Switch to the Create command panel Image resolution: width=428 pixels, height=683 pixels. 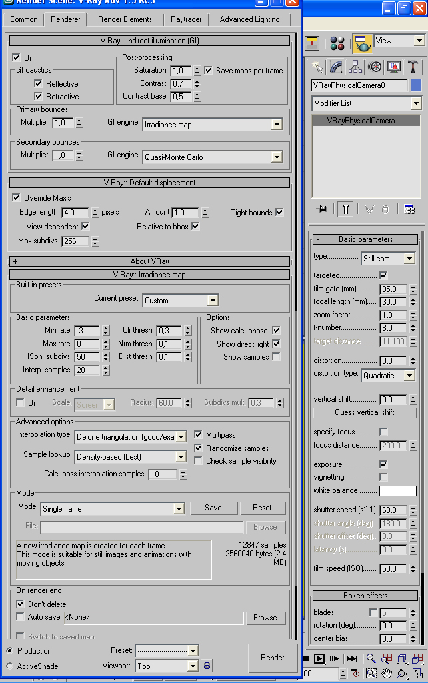click(x=317, y=67)
